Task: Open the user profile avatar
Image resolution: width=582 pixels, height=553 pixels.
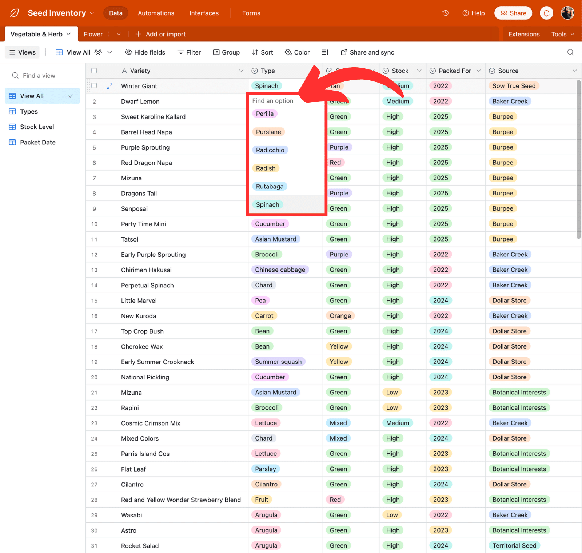Action: (567, 13)
